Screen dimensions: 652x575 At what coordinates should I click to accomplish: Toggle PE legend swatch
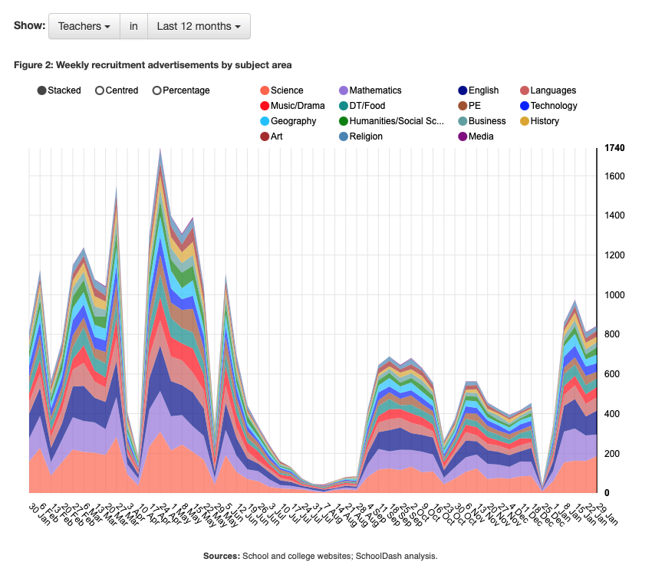click(x=463, y=106)
